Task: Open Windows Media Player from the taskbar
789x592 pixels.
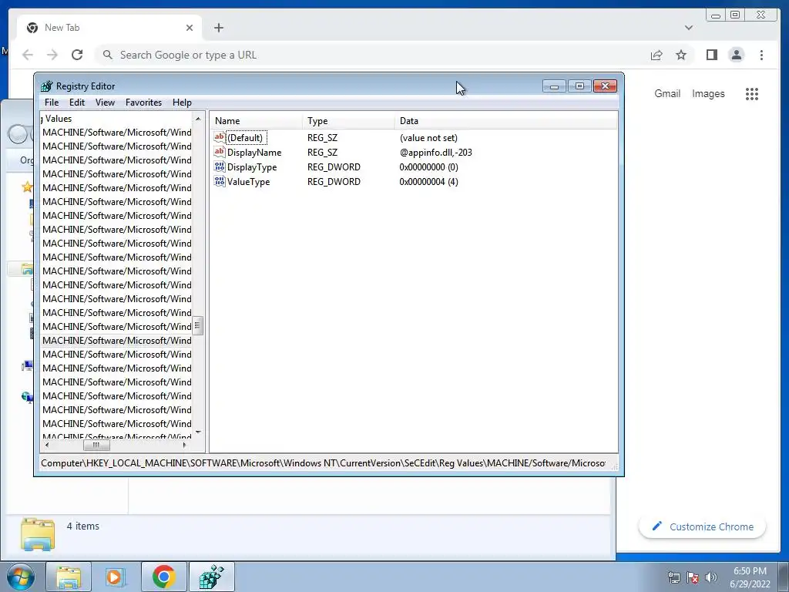Action: (116, 577)
